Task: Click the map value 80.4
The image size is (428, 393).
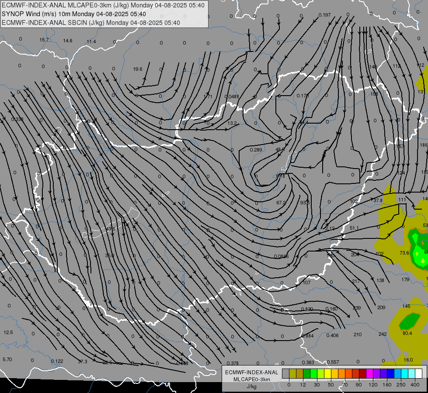Action: (x=407, y=333)
